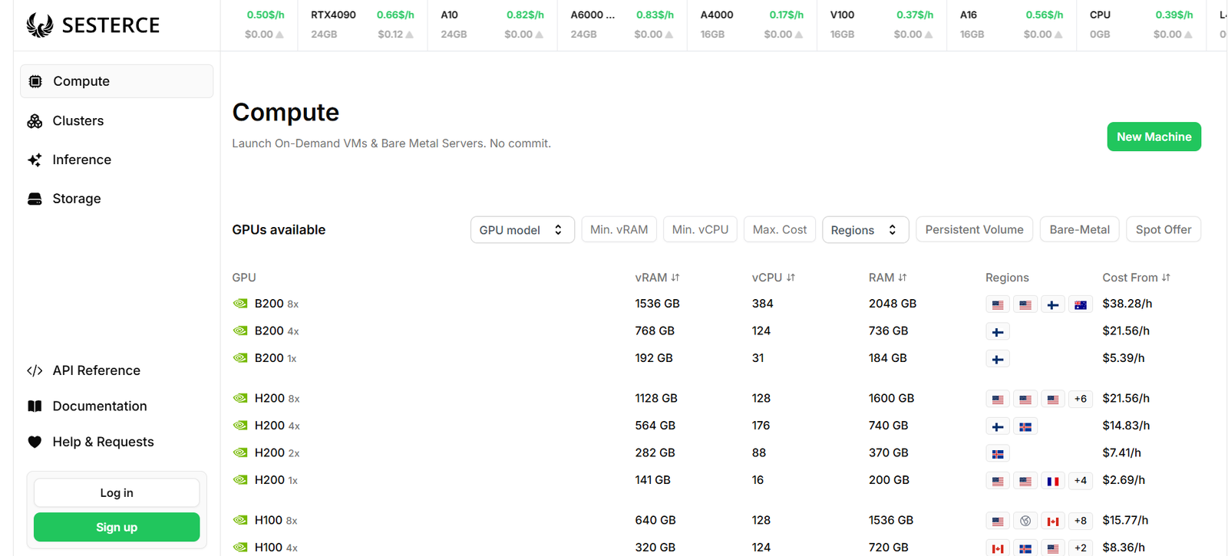This screenshot has width=1228, height=556.
Task: Sort the table by Cost From
Action: (x=1136, y=278)
